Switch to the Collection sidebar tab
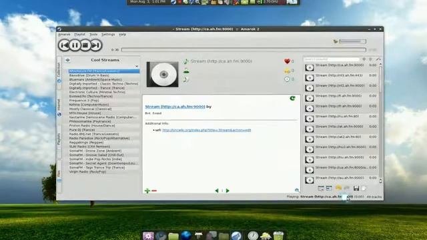The width and height of the screenshot is (427, 240). (x=59, y=73)
